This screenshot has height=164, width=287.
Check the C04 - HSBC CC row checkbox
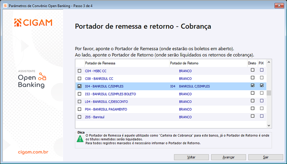79,71
